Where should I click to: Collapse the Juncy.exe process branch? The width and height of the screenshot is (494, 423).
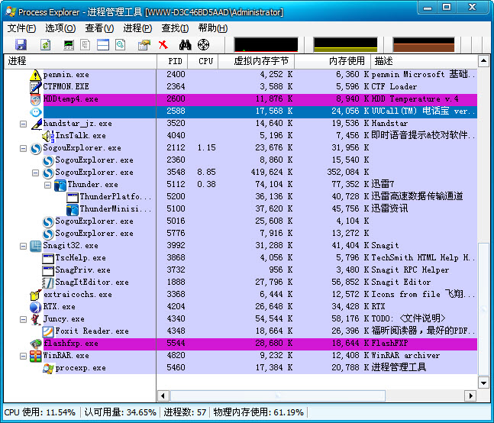tap(23, 319)
